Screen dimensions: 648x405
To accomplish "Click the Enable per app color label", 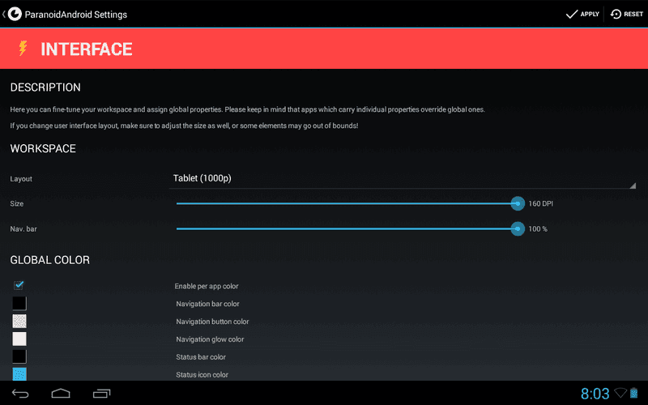I will tap(207, 286).
